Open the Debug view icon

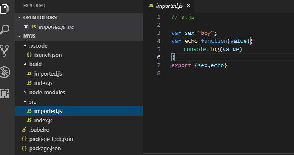(5, 72)
